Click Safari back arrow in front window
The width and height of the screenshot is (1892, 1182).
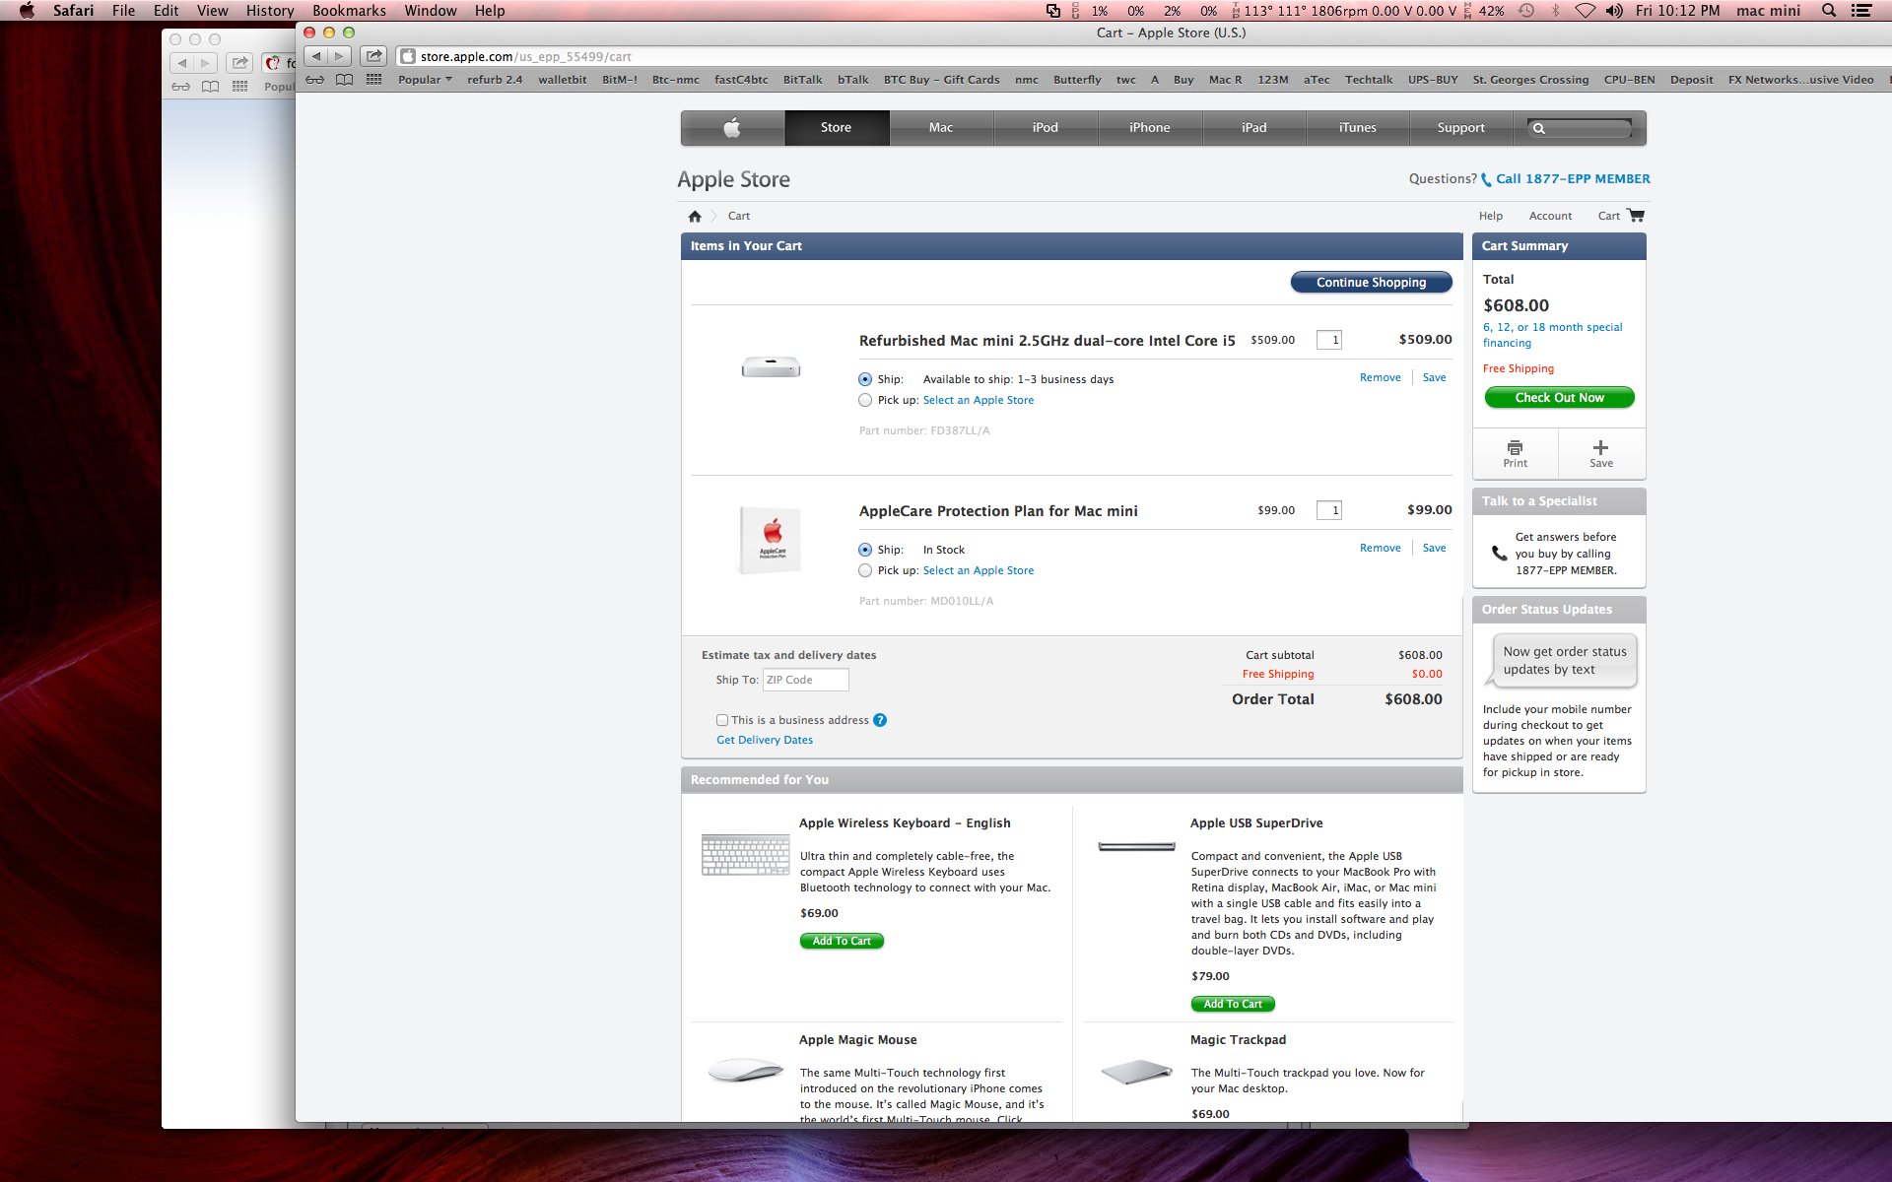[x=315, y=56]
